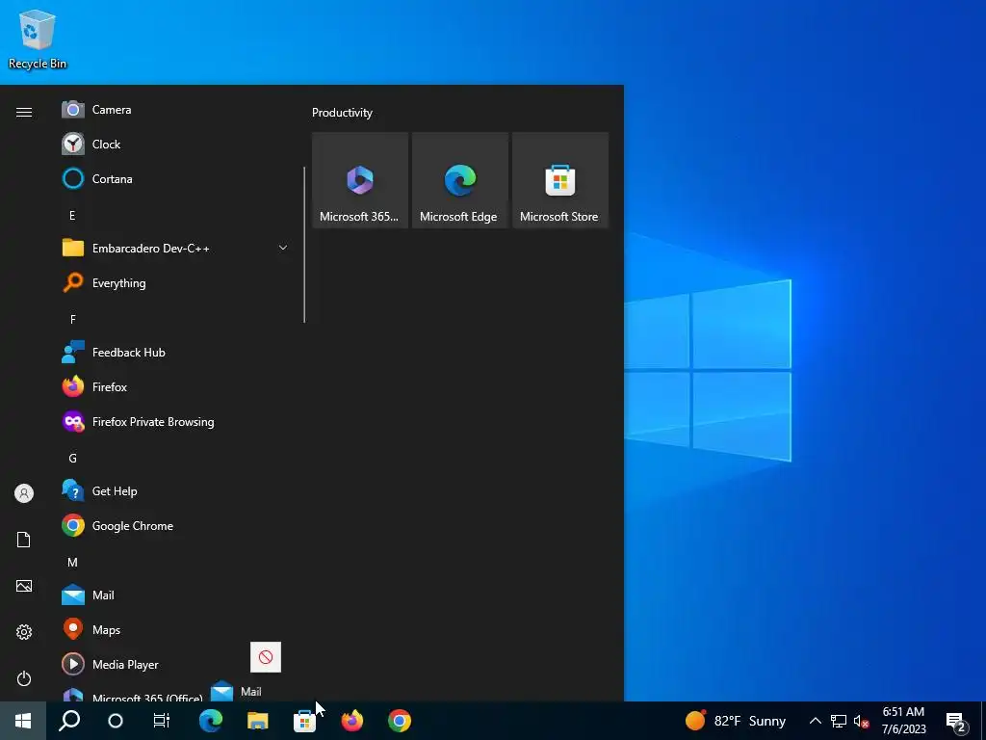Viewport: 986px width, 740px height.
Task: Open Camera from the app list
Action: [x=175, y=110]
